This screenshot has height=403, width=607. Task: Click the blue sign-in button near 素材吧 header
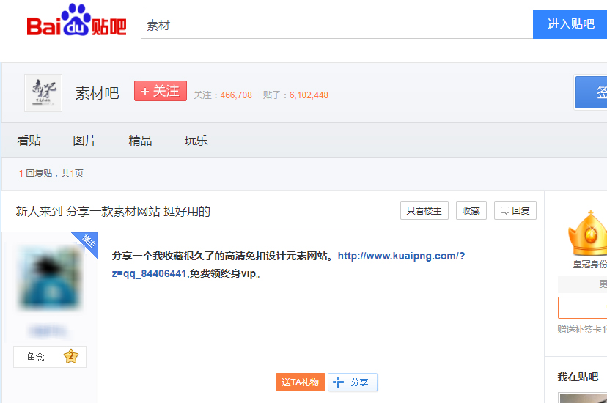tap(591, 92)
